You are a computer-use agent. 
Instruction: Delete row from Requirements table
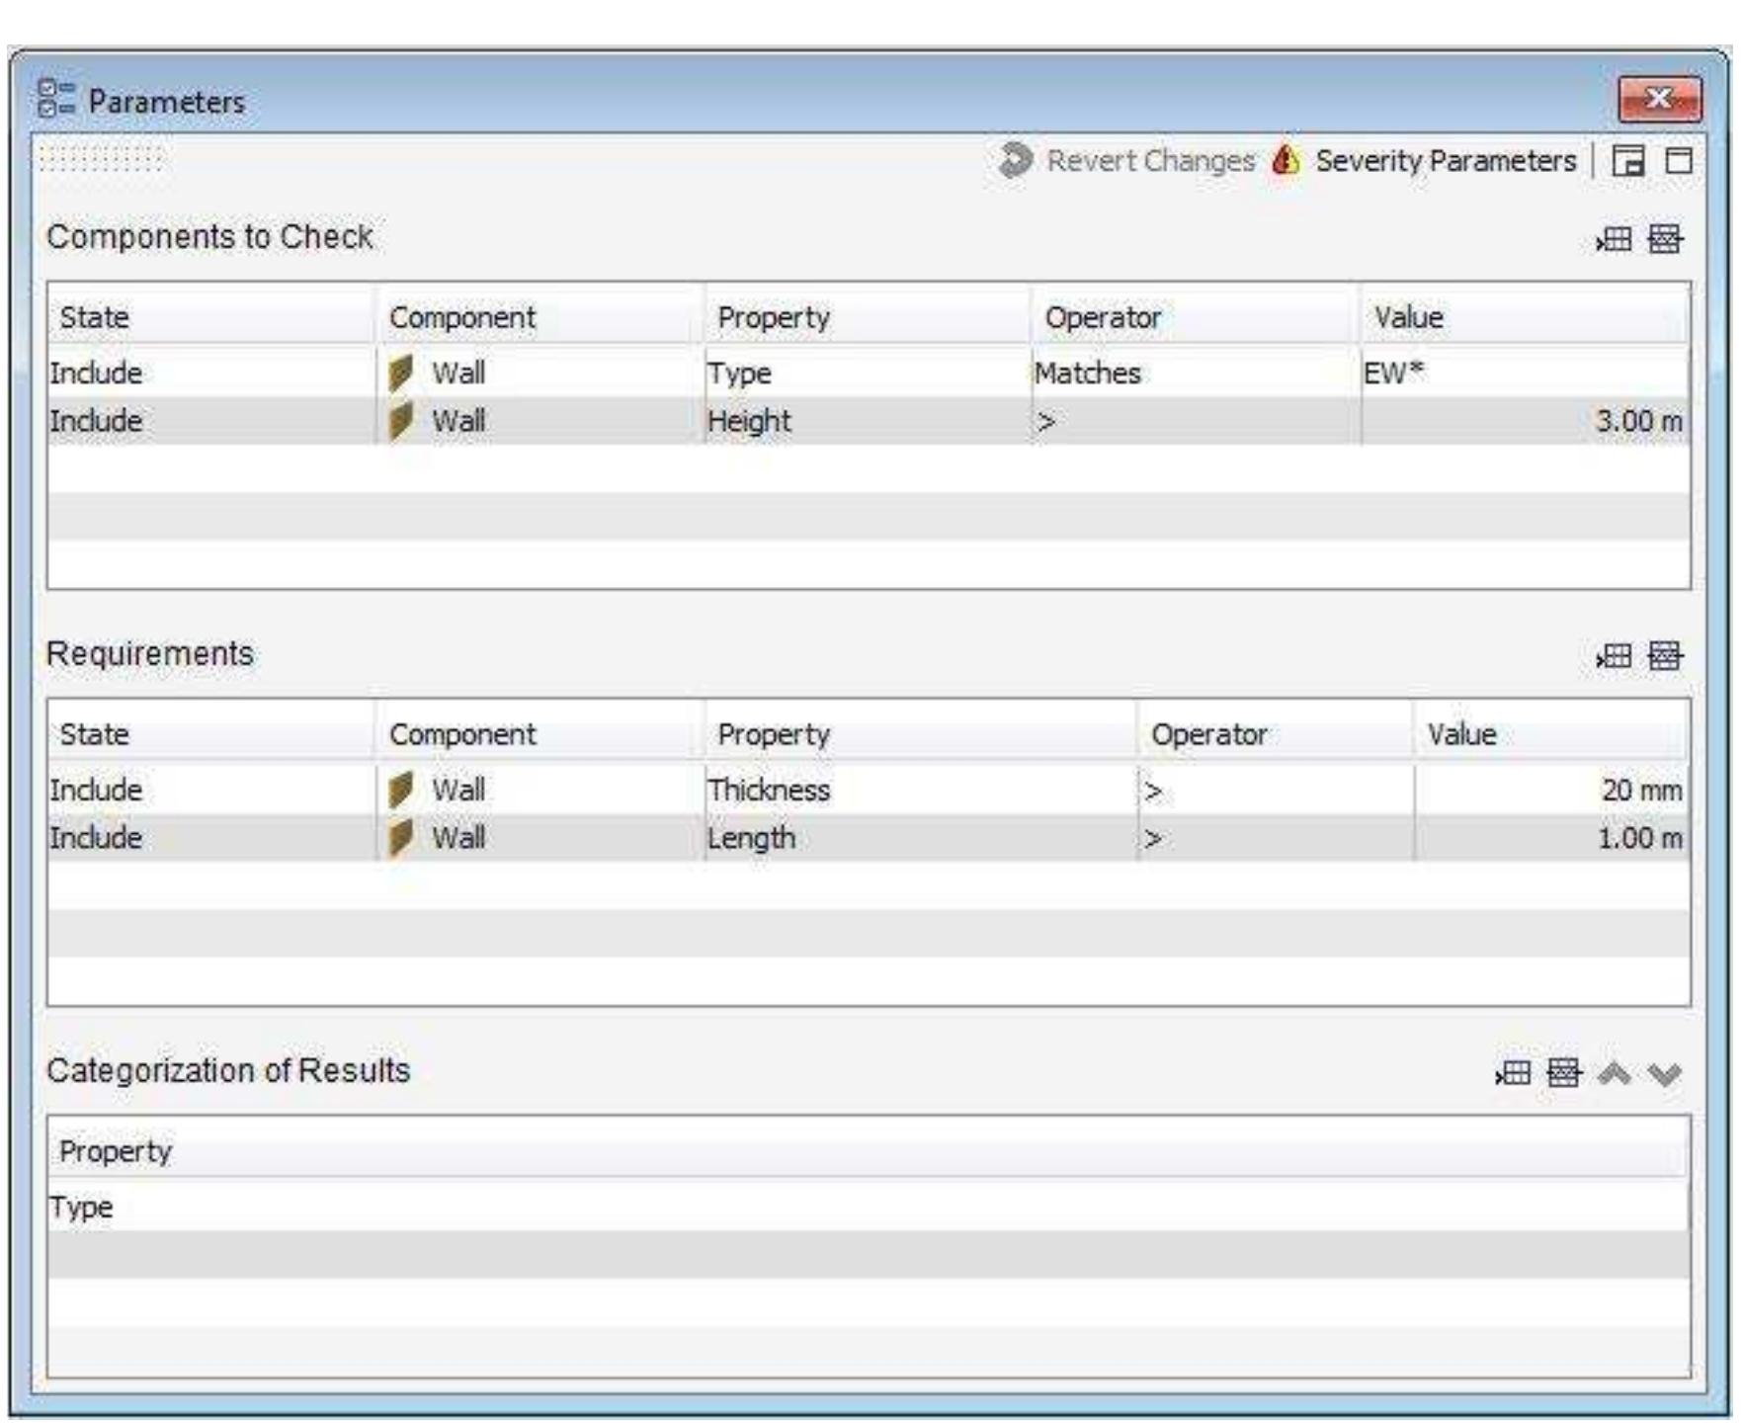click(1666, 656)
